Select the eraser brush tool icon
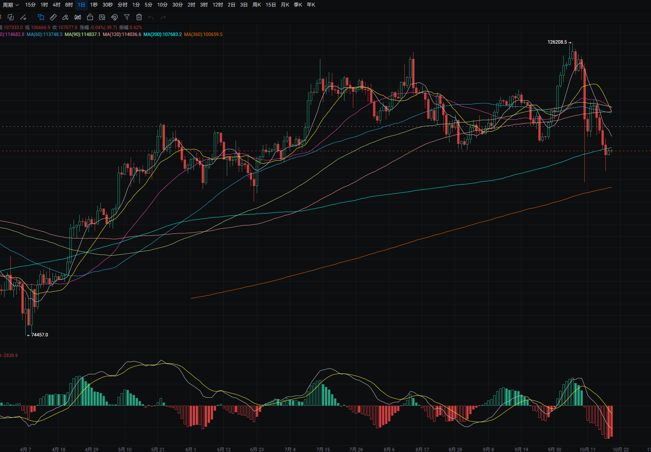The image size is (651, 452). tap(66, 17)
